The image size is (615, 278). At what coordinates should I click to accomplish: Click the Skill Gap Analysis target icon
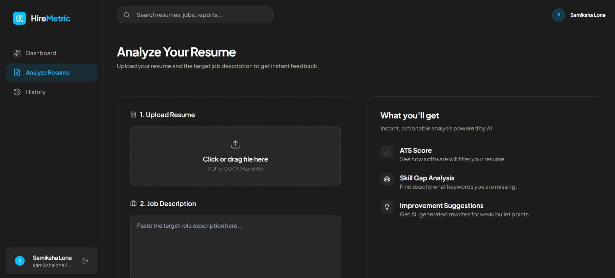[387, 179]
